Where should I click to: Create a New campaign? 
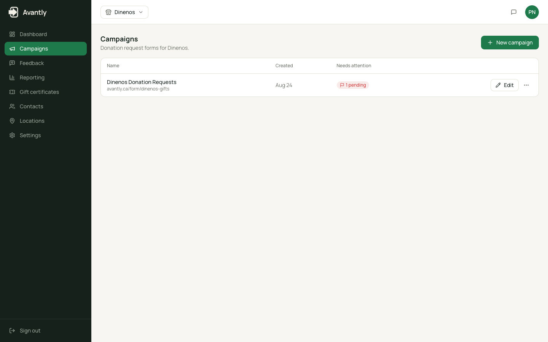[x=510, y=43]
